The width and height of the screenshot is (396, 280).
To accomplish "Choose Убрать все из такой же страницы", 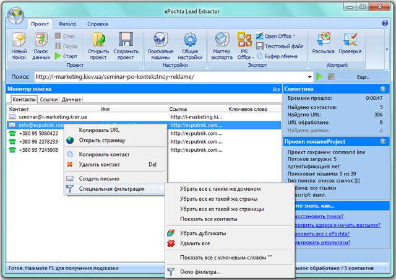I will coord(230,209).
